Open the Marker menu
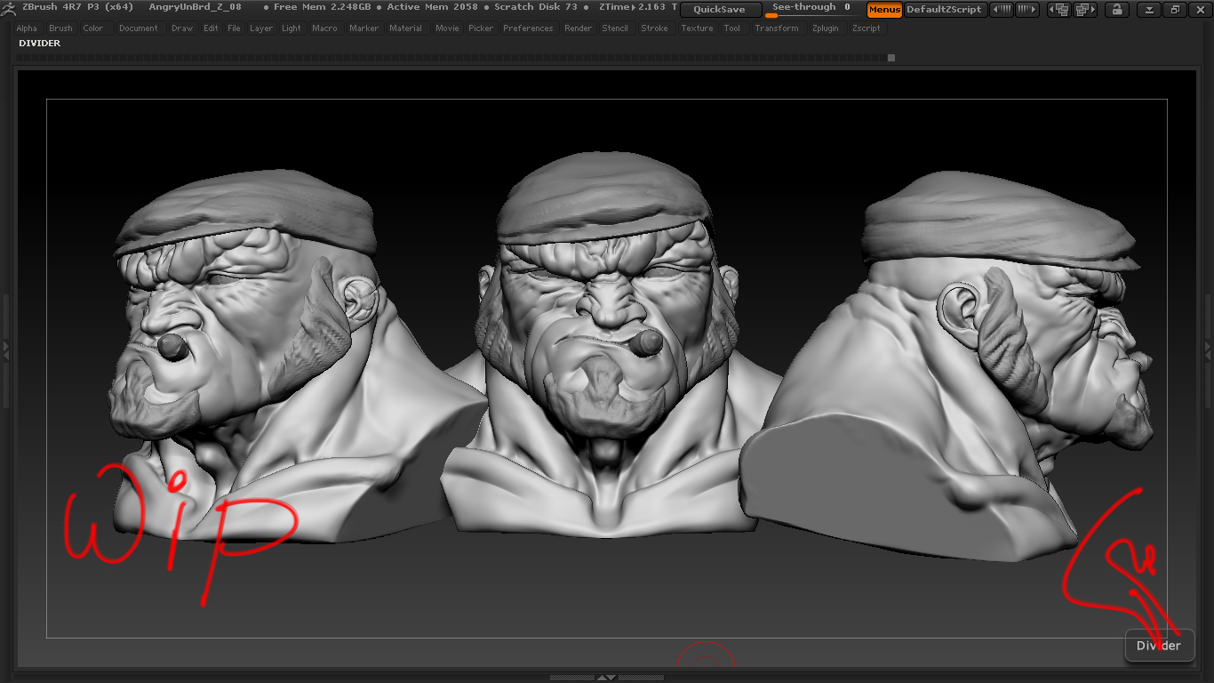 click(363, 28)
